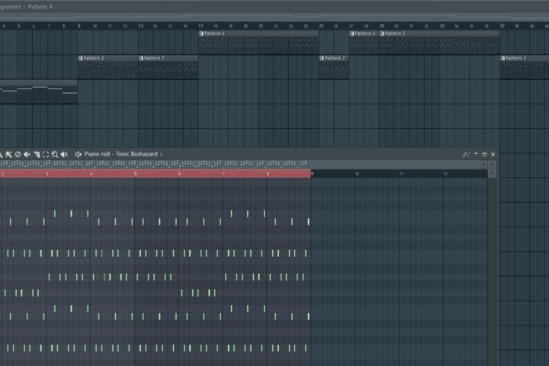
Task: Click piano roll ruler at bar 12
Action: (x=445, y=174)
